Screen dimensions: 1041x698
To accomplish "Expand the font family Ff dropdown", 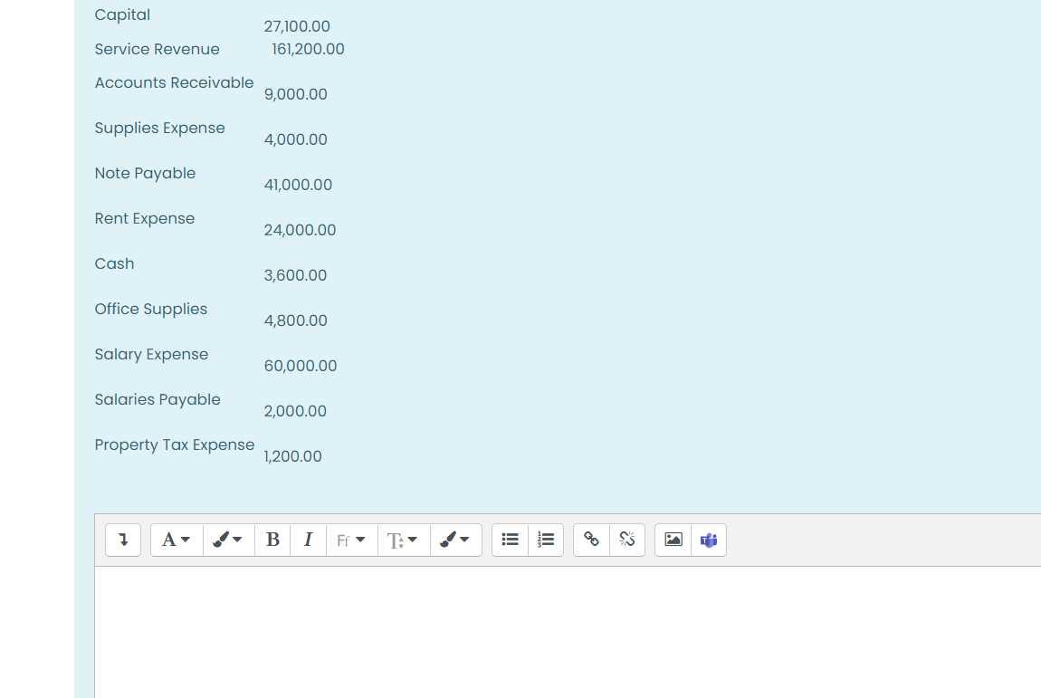I will [x=351, y=540].
